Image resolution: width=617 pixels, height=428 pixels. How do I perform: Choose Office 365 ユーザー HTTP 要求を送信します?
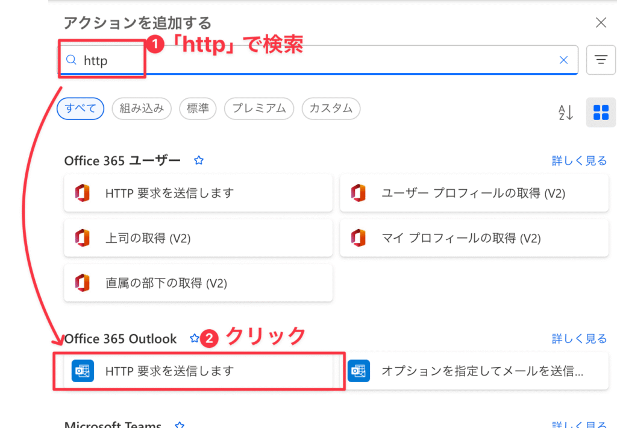click(198, 193)
